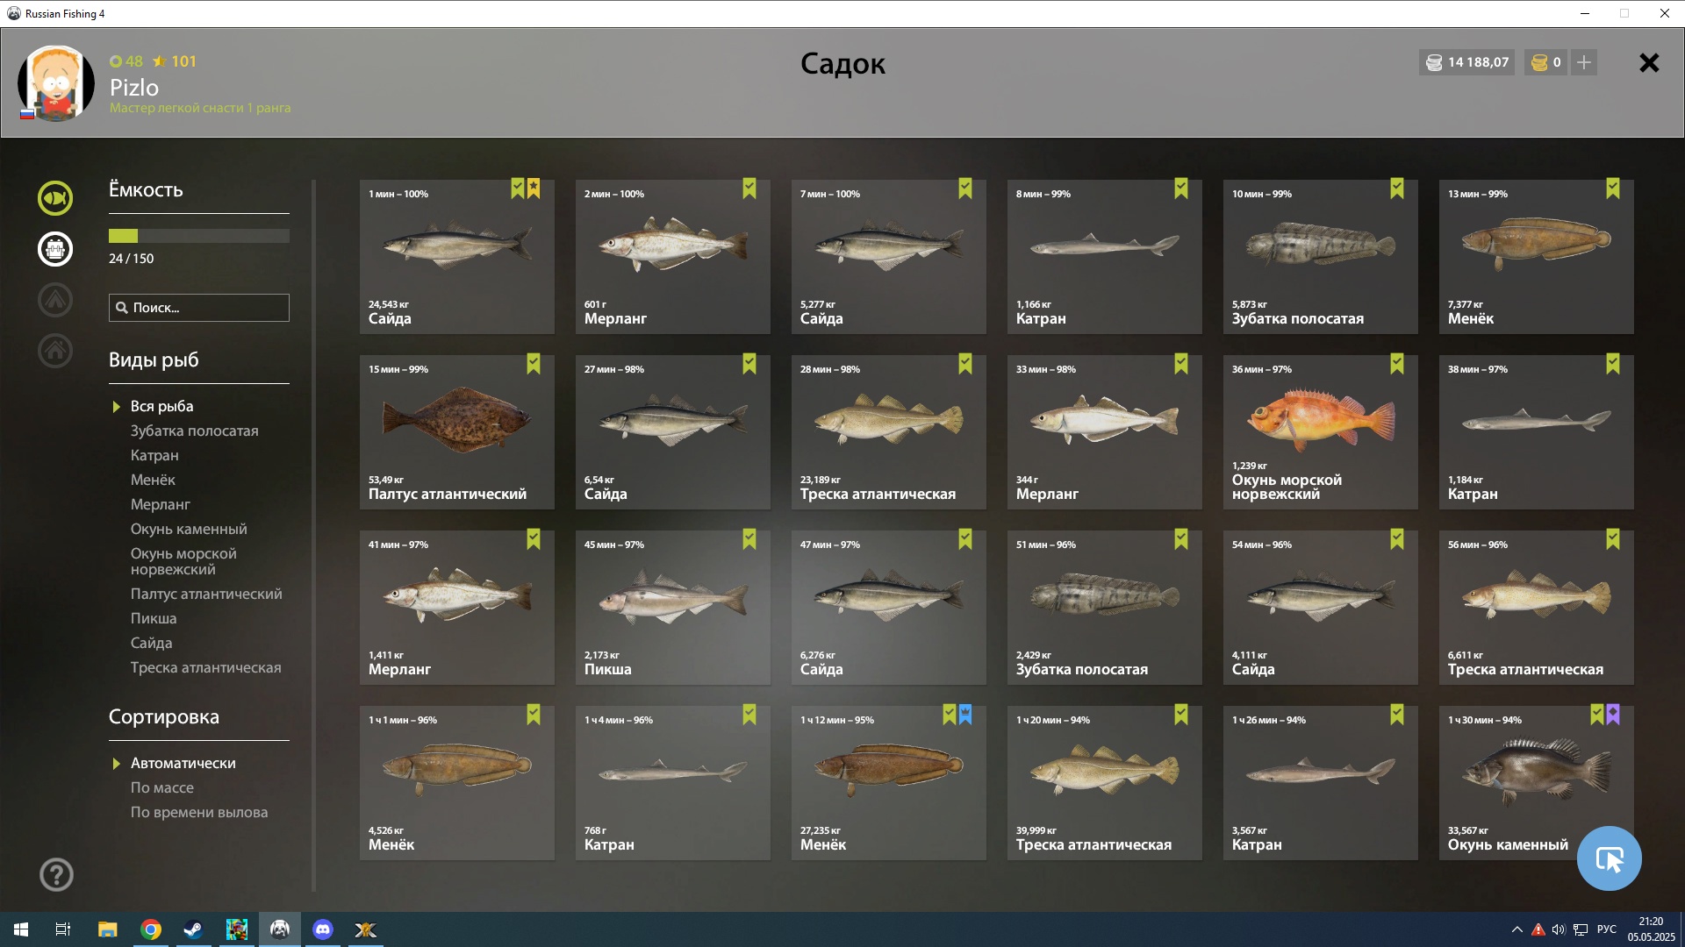Open the Катран 1,184 кг fish card
Image resolution: width=1685 pixels, height=947 pixels.
(x=1537, y=432)
